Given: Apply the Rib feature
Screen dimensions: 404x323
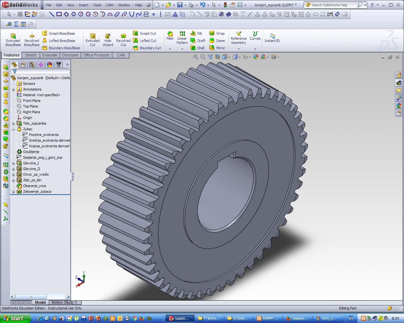Looking at the screenshot, I should 196,33.
